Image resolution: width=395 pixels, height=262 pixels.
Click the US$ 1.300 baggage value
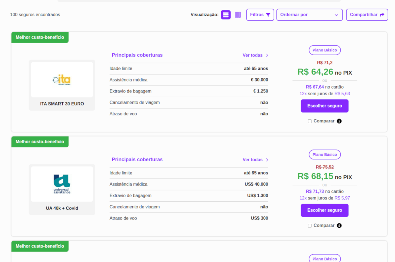[258, 196]
